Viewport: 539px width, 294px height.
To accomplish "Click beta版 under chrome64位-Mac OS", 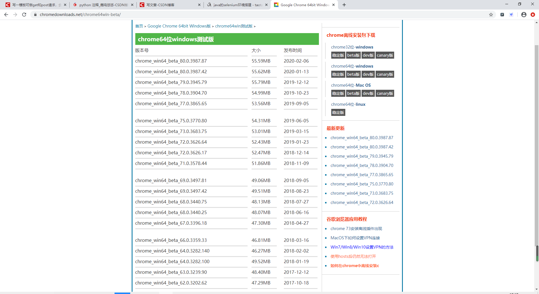I will (x=353, y=93).
